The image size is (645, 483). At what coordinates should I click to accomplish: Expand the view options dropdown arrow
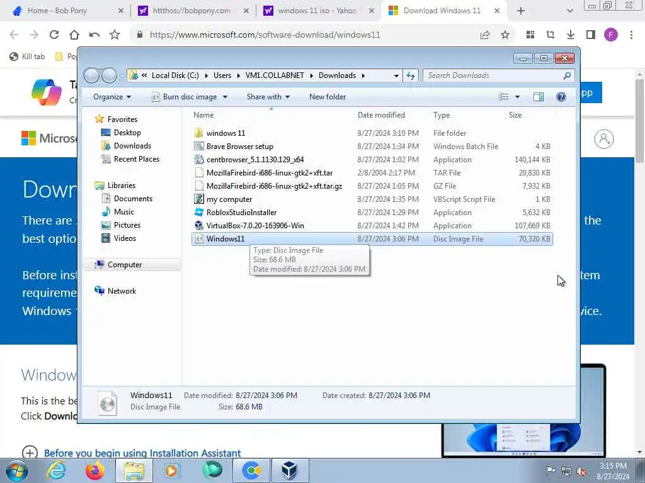click(x=518, y=97)
